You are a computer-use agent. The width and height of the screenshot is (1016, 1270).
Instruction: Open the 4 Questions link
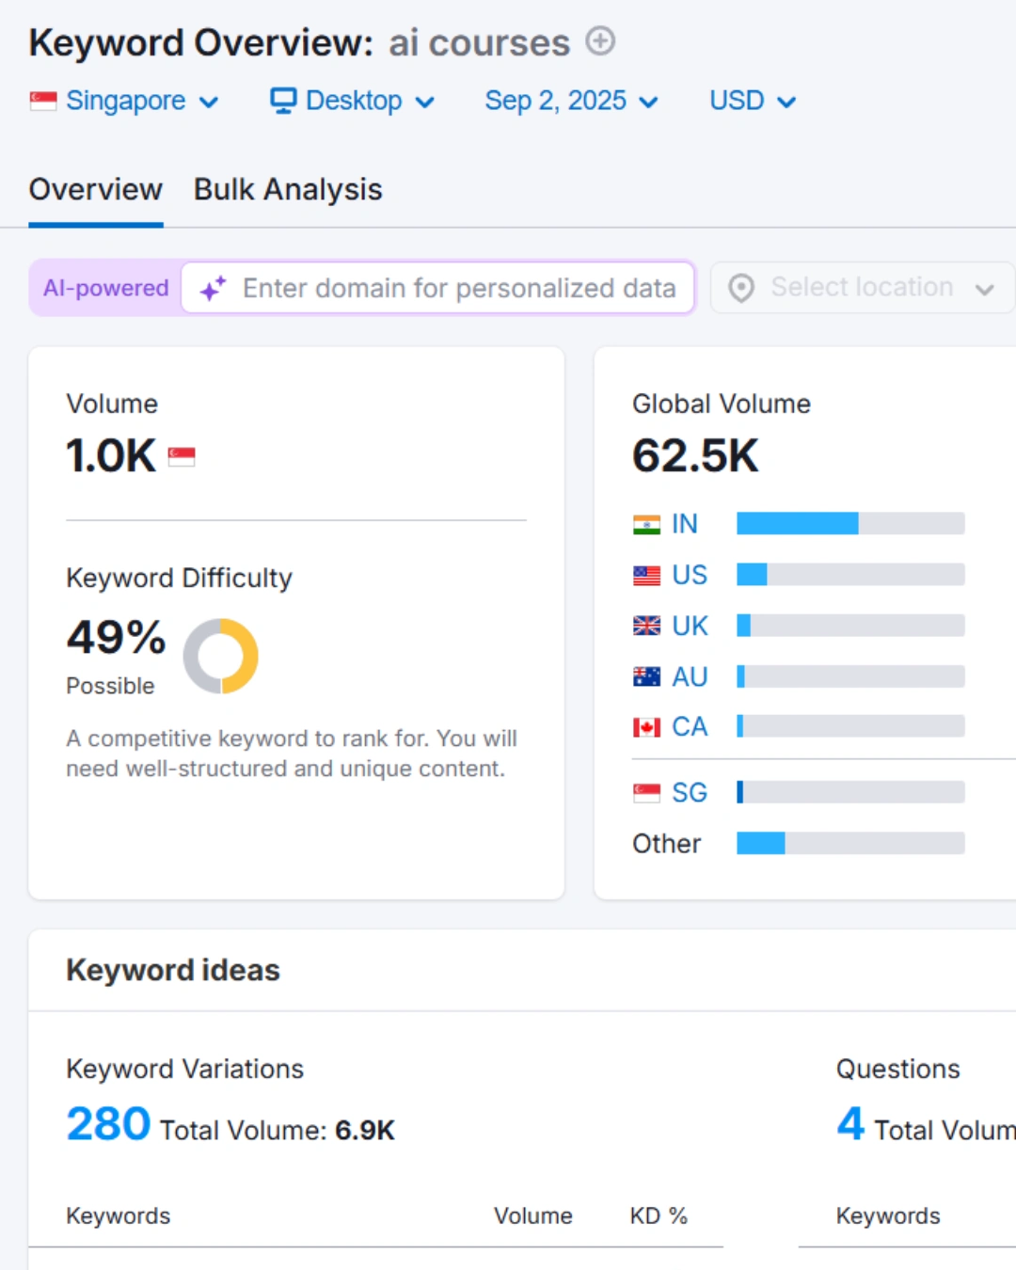(850, 1124)
